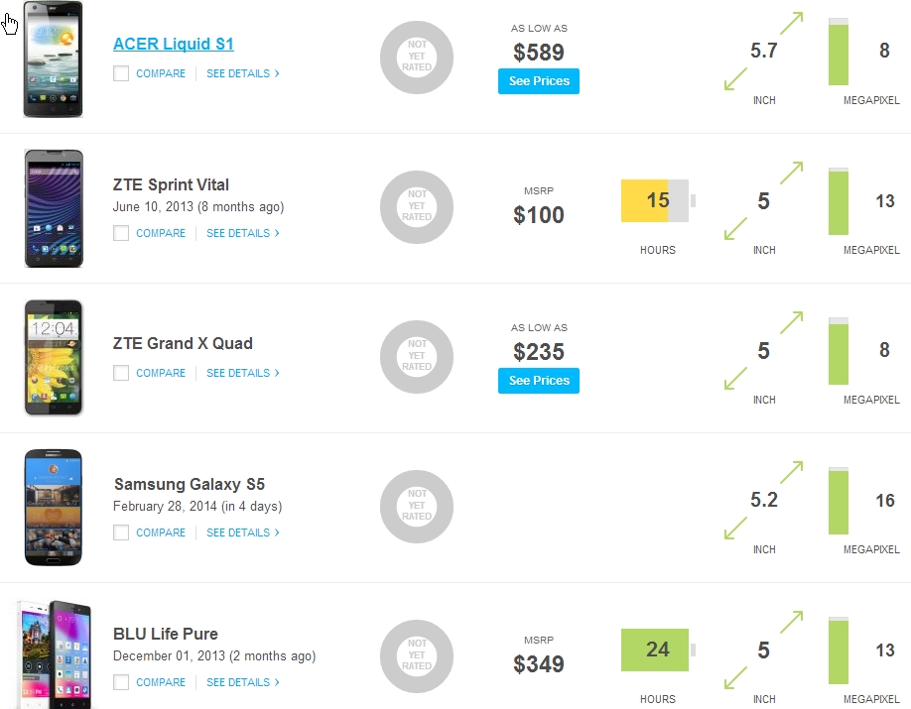Click the ZTE Sprint Vital megapixel level bar
Viewport: 911px width, 709px height.
pos(839,201)
